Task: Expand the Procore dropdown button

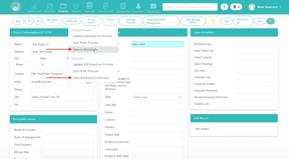Action: [x=110, y=21]
